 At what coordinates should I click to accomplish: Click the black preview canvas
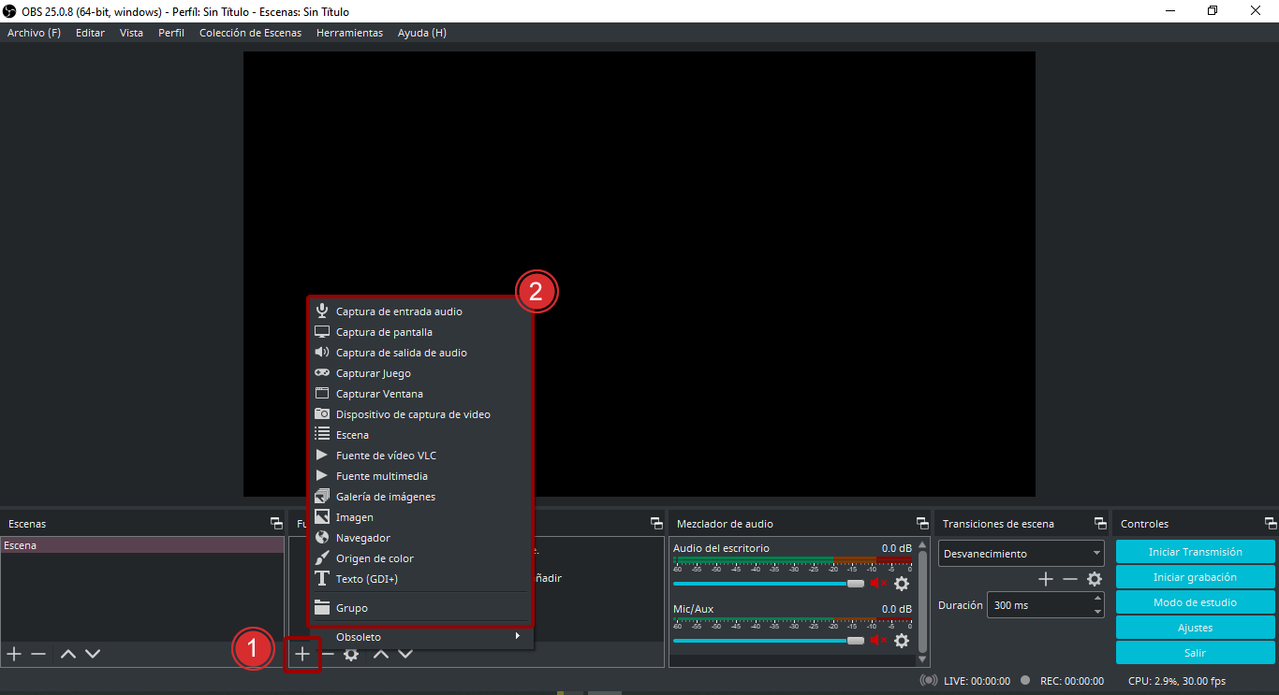point(639,274)
